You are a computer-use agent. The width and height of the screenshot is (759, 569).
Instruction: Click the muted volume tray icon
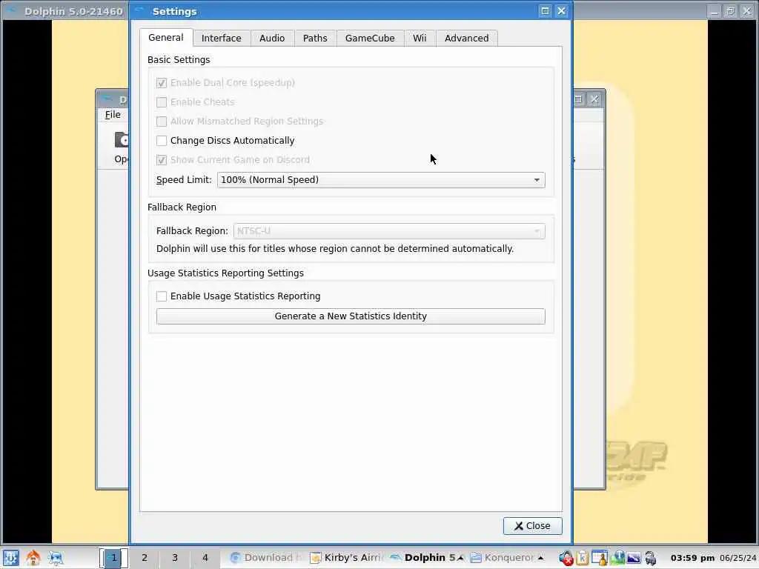coord(566,558)
